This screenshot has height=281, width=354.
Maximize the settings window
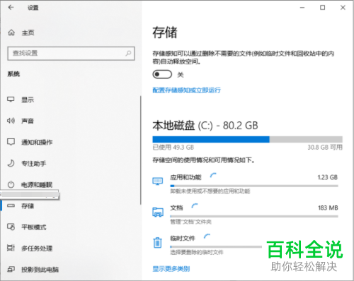(322, 8)
